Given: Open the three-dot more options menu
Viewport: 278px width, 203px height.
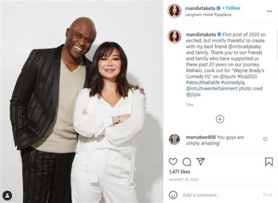Looking at the screenshot, I should pyautogui.click(x=270, y=11).
